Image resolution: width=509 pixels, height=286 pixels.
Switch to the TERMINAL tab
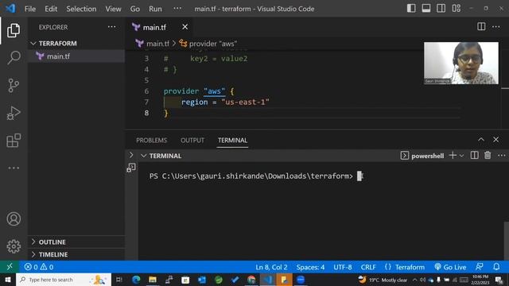click(232, 140)
